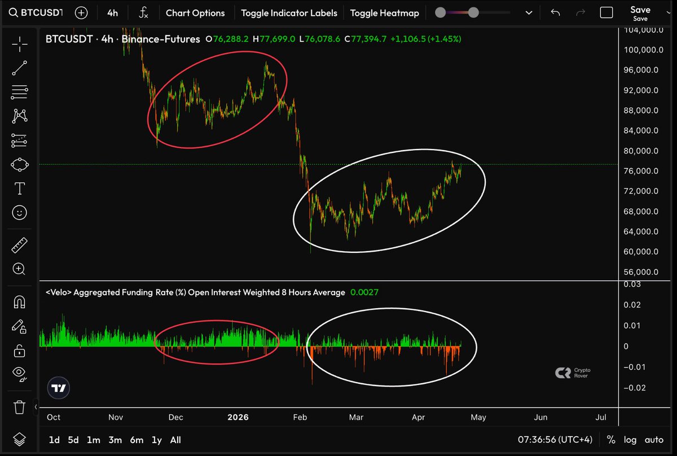Toggle lock all drawings icon
Viewport: 677px width, 456px height.
(x=19, y=350)
